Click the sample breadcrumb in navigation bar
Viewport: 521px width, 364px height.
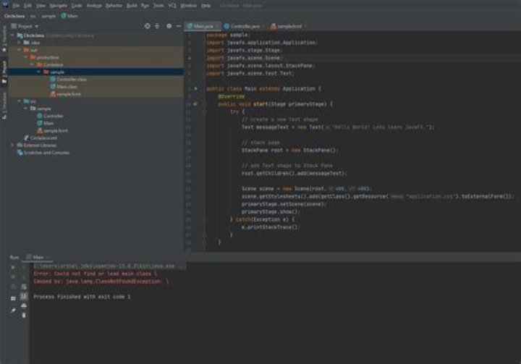48,16
